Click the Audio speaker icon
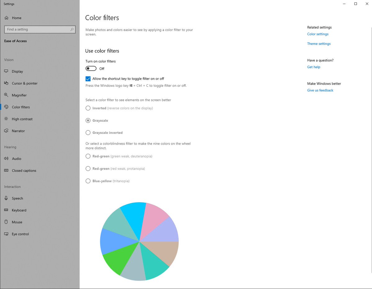This screenshot has height=289, width=372. click(x=6, y=159)
